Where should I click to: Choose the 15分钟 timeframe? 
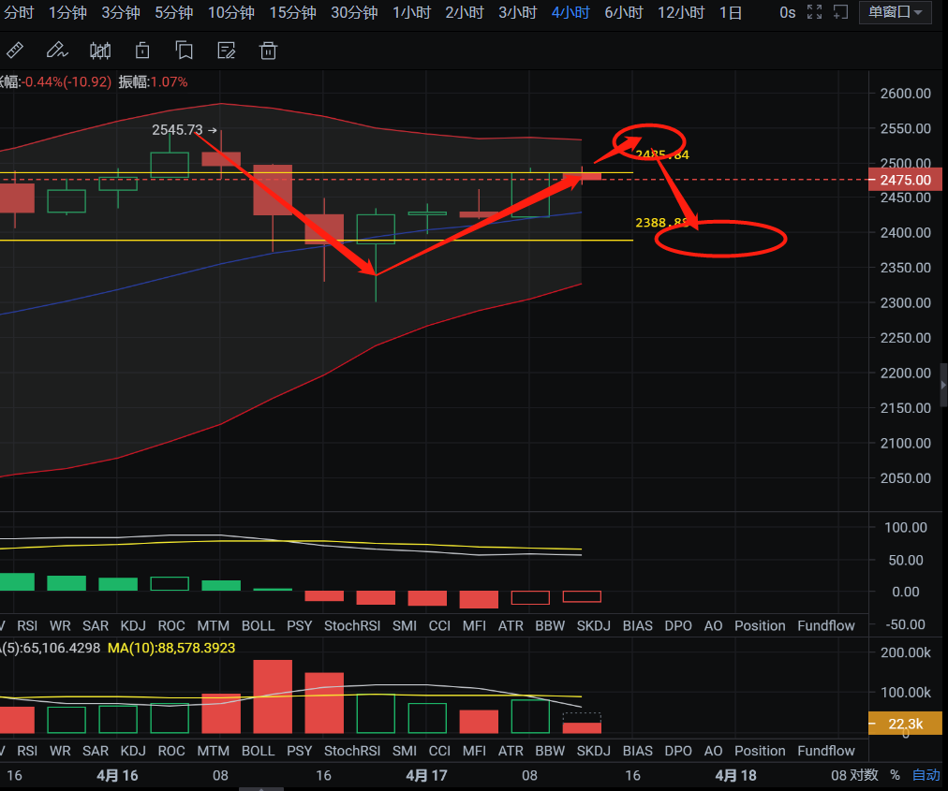click(x=292, y=13)
